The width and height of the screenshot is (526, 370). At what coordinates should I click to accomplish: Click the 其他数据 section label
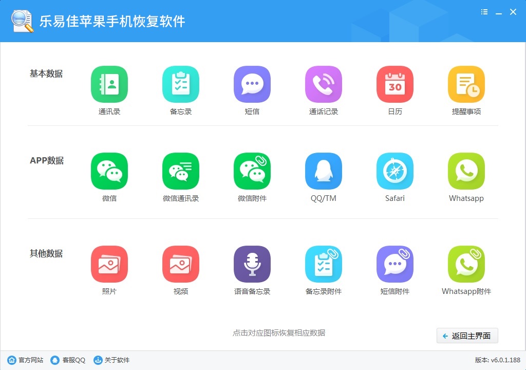point(46,253)
